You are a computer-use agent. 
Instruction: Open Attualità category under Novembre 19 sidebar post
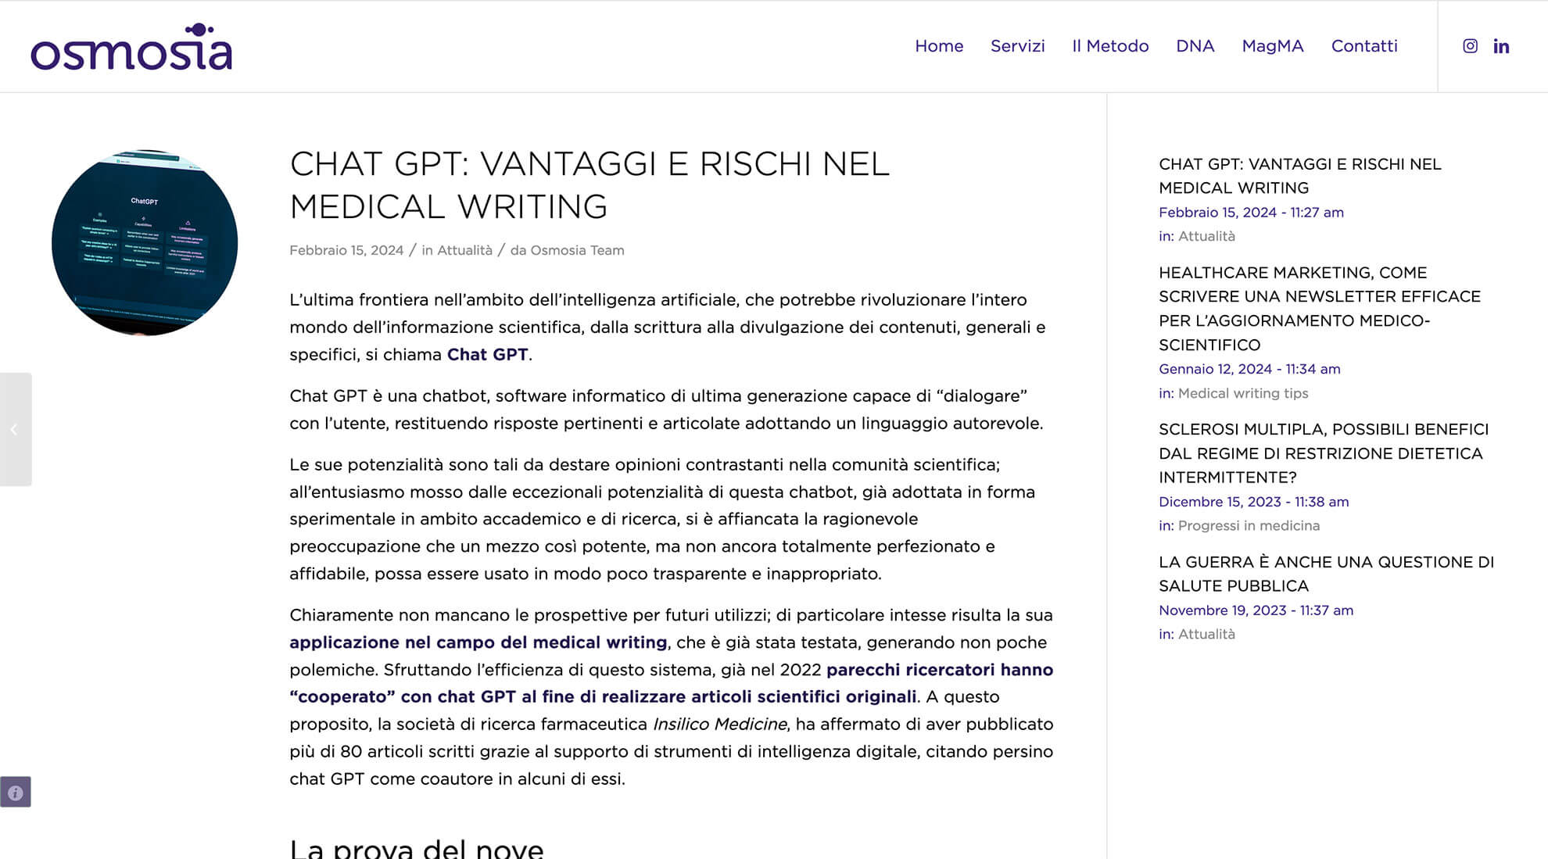[x=1206, y=635]
